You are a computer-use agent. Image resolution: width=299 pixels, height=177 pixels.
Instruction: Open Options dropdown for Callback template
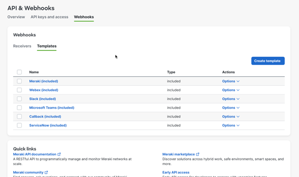(231, 117)
